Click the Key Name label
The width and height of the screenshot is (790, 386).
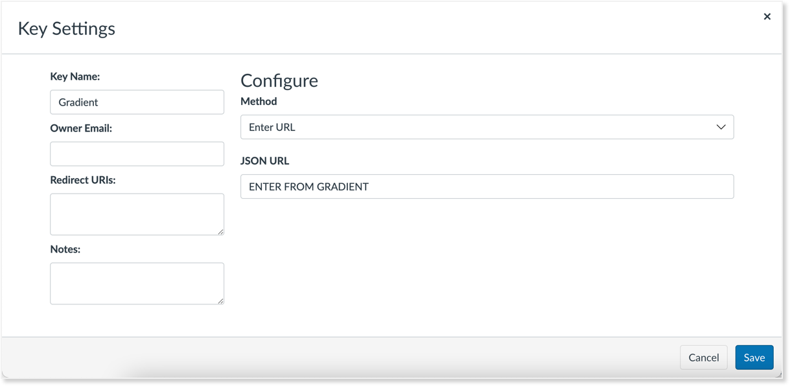click(75, 76)
